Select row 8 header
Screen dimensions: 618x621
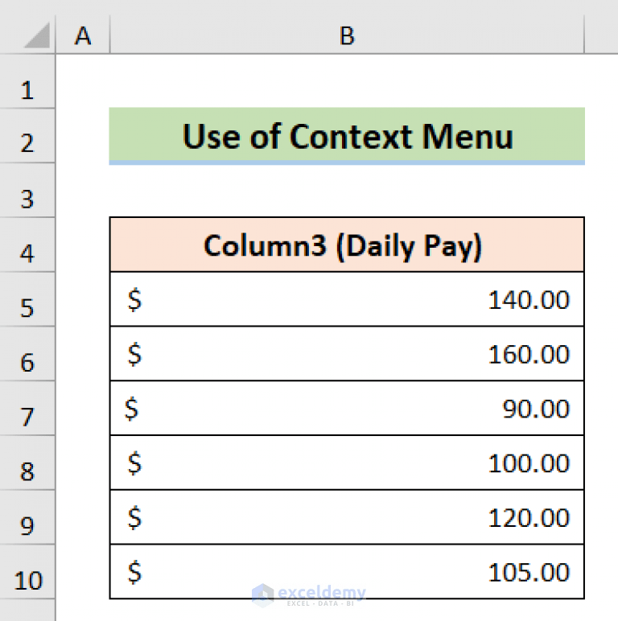coord(27,463)
